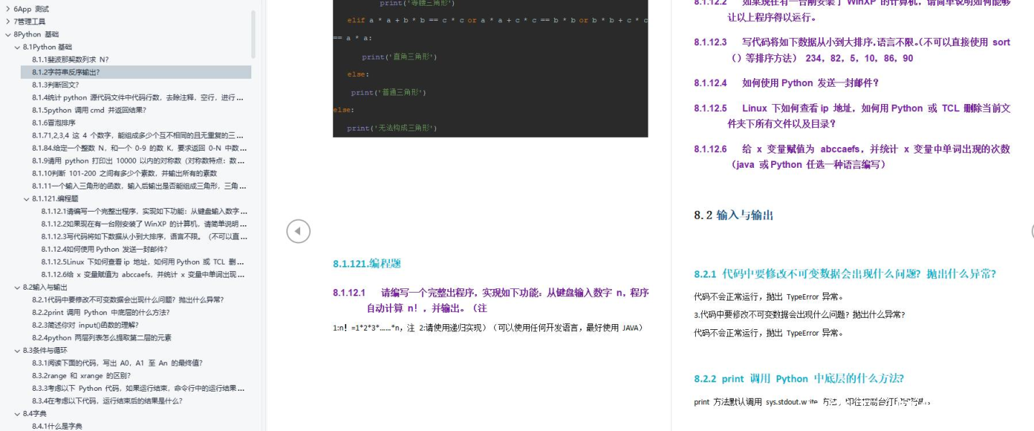Open bookmark 8.1.1斐波那契数列求 N
This screenshot has width=1034, height=431.
click(x=70, y=60)
